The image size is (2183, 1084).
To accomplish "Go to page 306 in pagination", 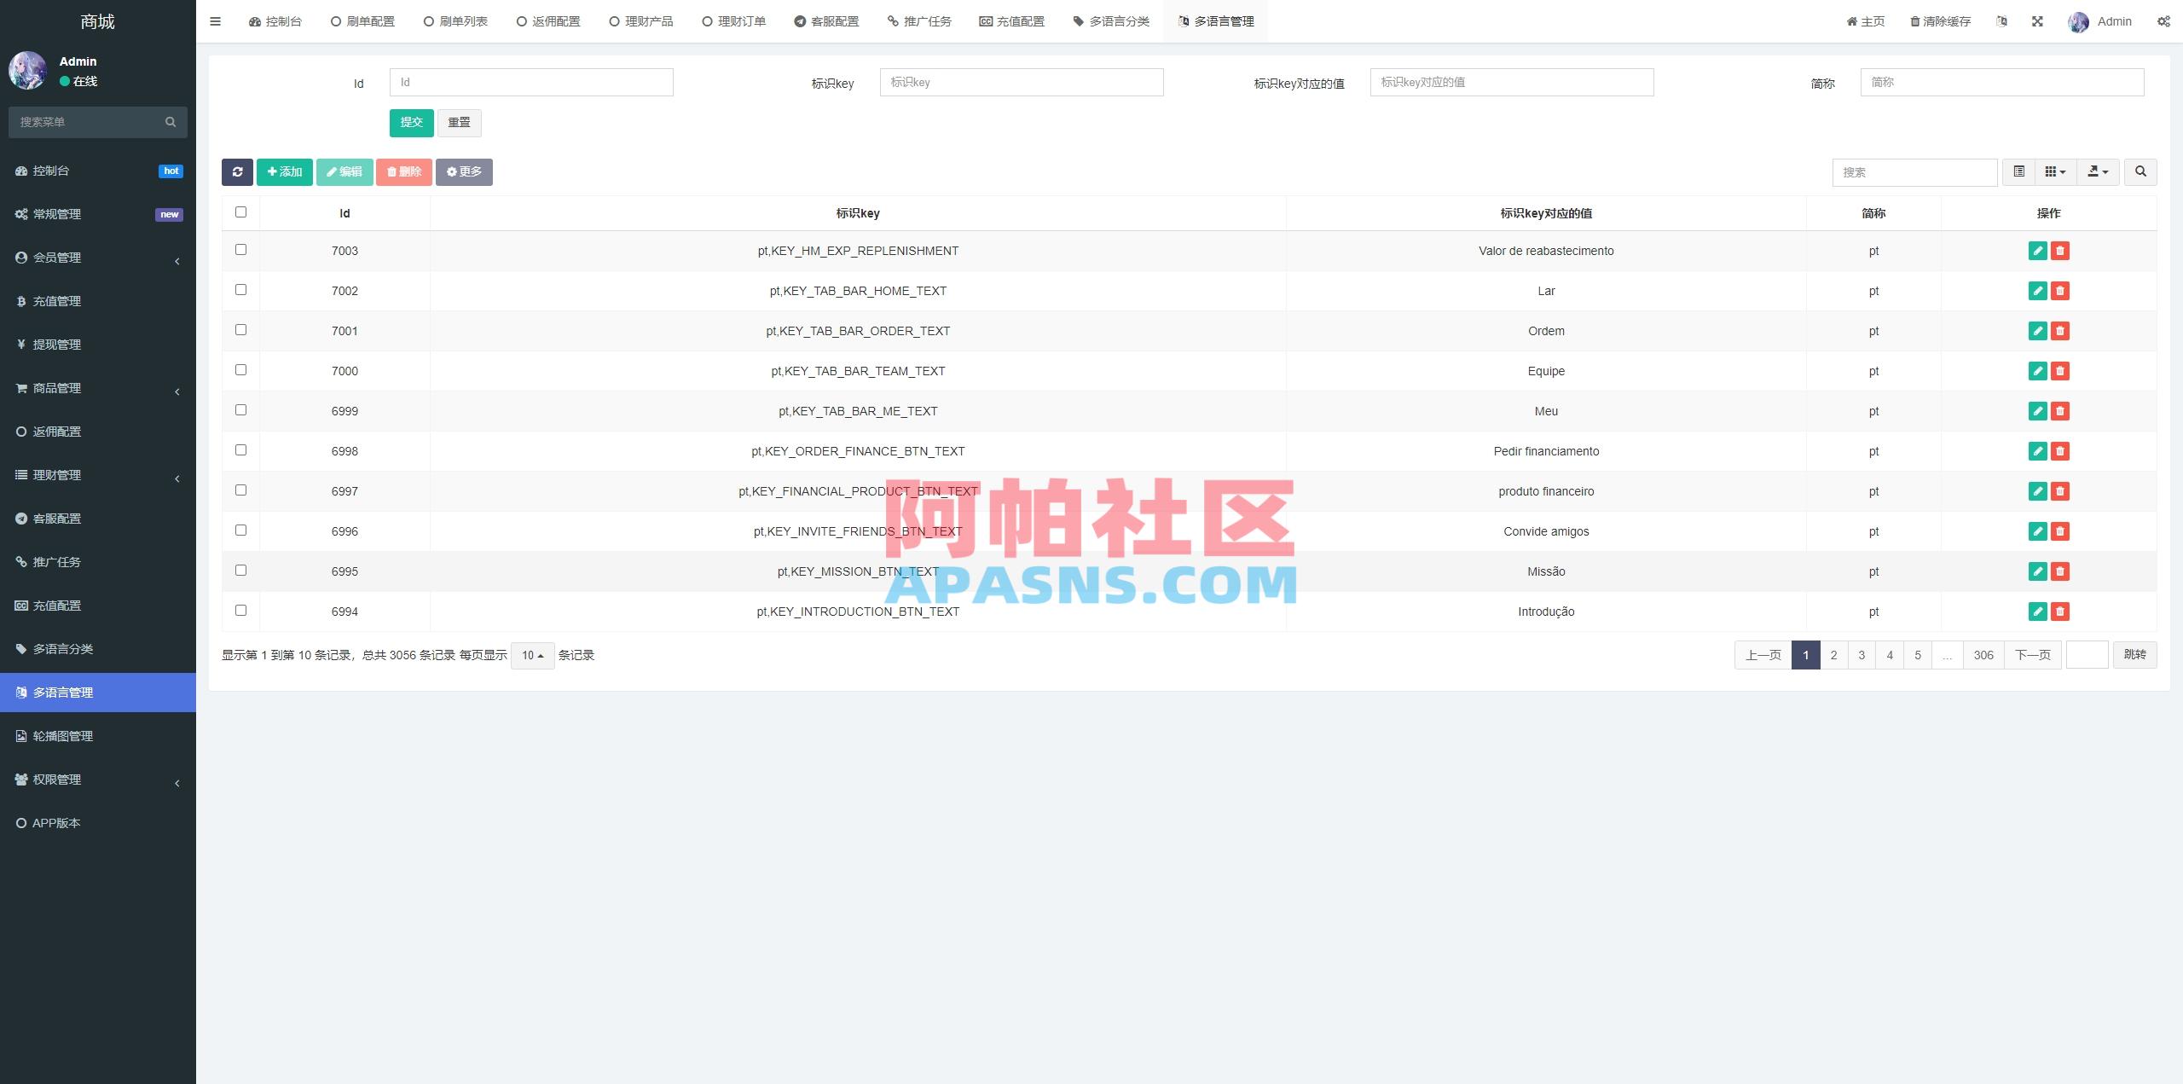I will pyautogui.click(x=1983, y=655).
